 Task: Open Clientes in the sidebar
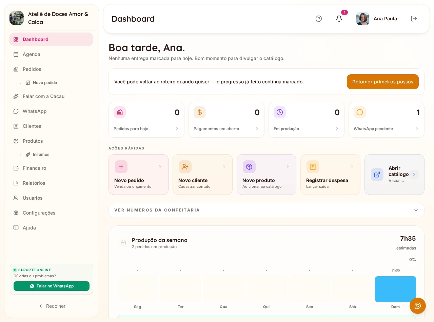click(51, 126)
